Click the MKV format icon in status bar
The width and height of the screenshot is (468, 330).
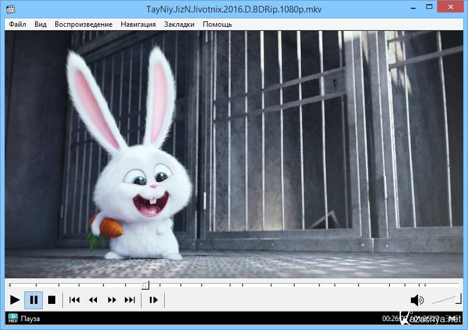click(x=12, y=318)
